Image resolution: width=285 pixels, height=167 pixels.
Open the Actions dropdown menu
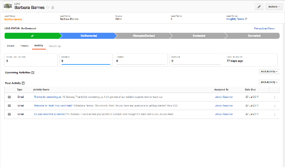tap(274, 7)
